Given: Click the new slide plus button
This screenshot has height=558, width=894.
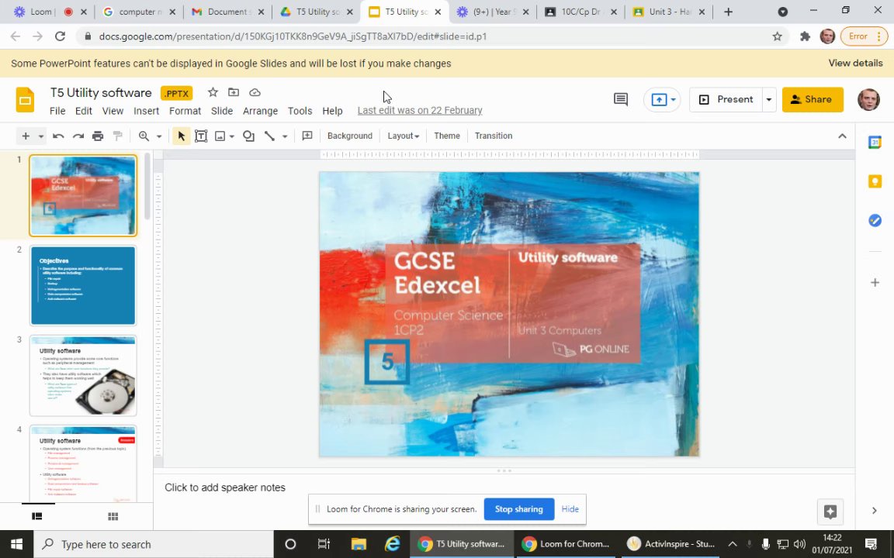Looking at the screenshot, I should tap(26, 136).
